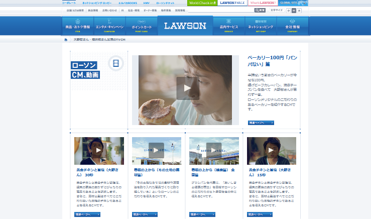Click 関連ページへ under 黄金チキン 30秒 card
Screen dimensions: 371x219
coord(87,214)
